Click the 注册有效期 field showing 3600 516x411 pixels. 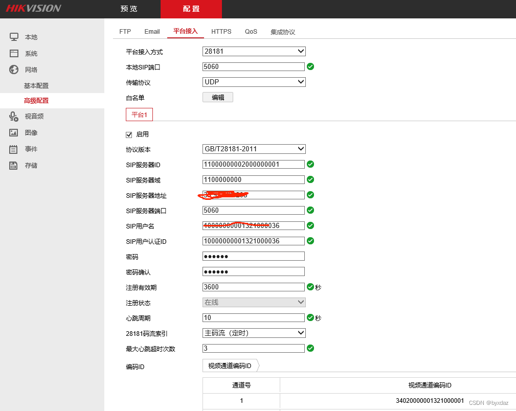pos(253,287)
